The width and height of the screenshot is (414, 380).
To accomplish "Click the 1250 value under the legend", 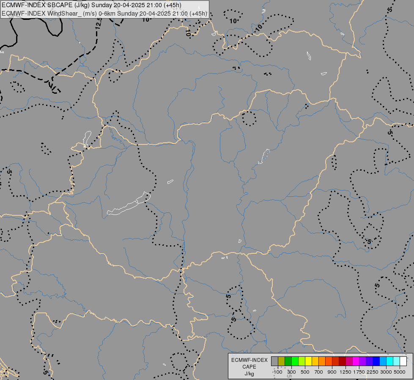I will 345,372.
